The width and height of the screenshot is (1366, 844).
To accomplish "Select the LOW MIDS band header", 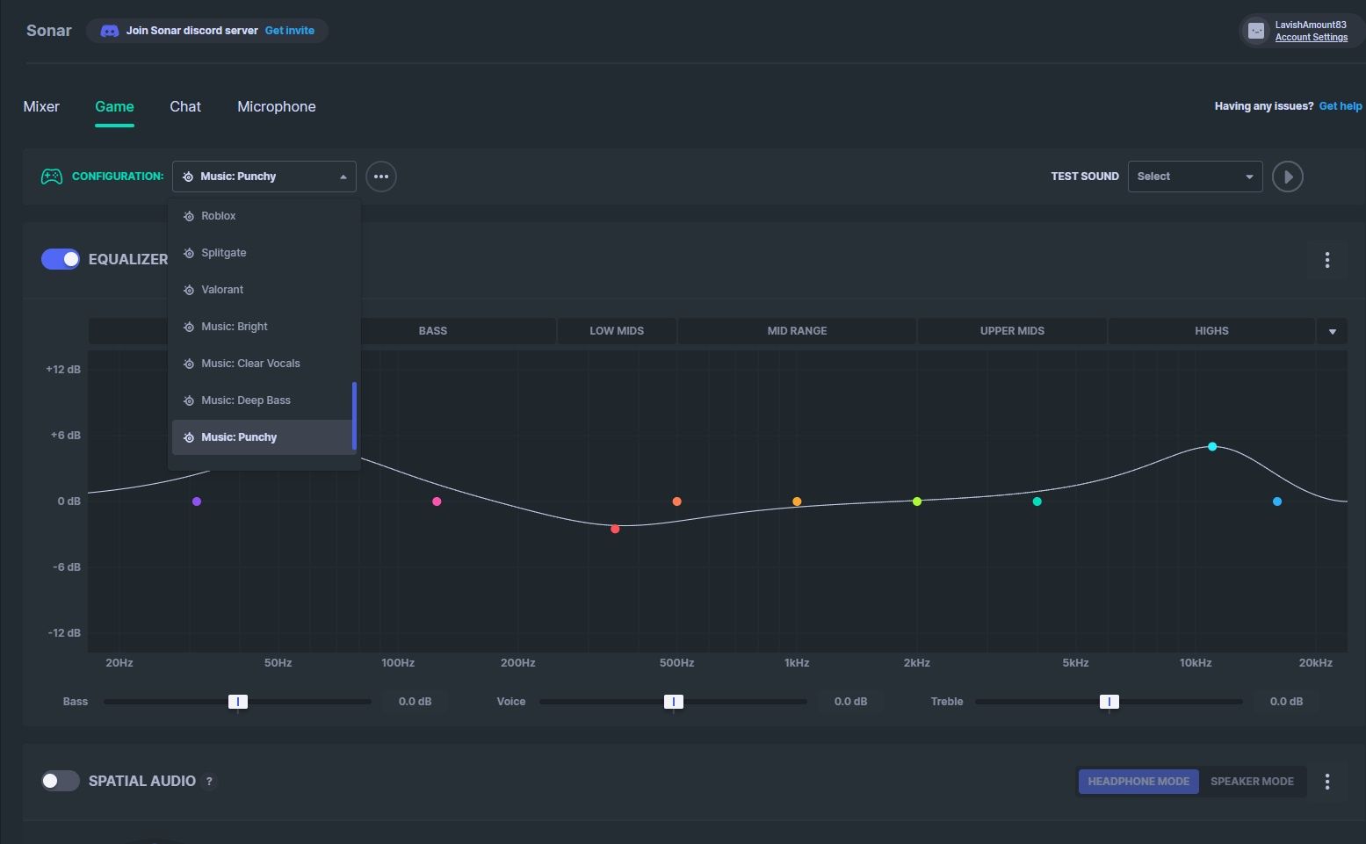I will [617, 331].
